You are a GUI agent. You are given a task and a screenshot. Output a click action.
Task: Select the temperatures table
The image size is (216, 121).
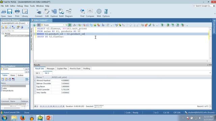(x=8, y=91)
